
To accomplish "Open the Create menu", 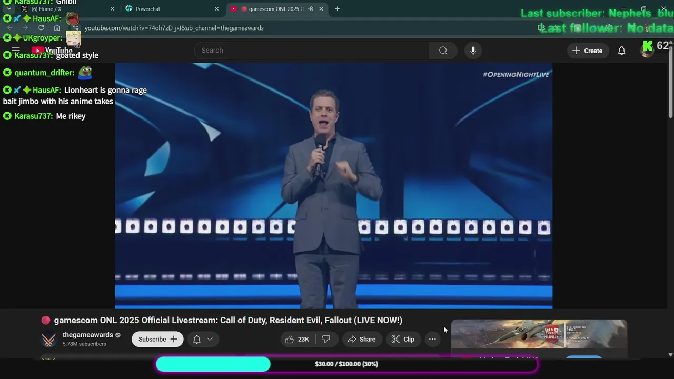I will [x=588, y=51].
